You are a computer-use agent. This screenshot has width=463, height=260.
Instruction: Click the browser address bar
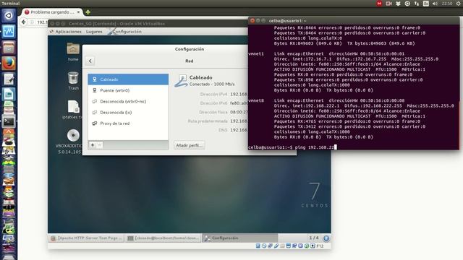41,22
